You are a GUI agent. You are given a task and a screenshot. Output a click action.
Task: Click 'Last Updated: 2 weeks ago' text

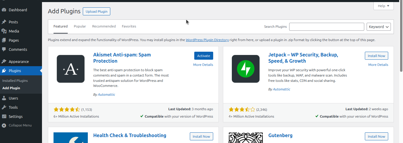367,109
